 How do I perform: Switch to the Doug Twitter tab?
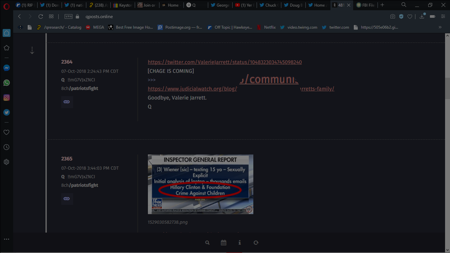tap(293, 5)
